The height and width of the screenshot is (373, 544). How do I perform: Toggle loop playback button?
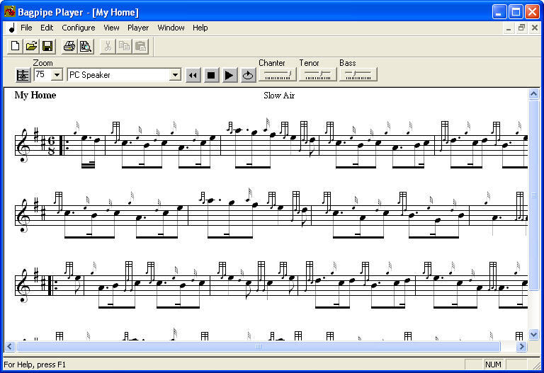pos(247,75)
